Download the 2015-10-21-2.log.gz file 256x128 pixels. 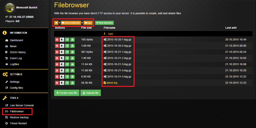point(72,58)
